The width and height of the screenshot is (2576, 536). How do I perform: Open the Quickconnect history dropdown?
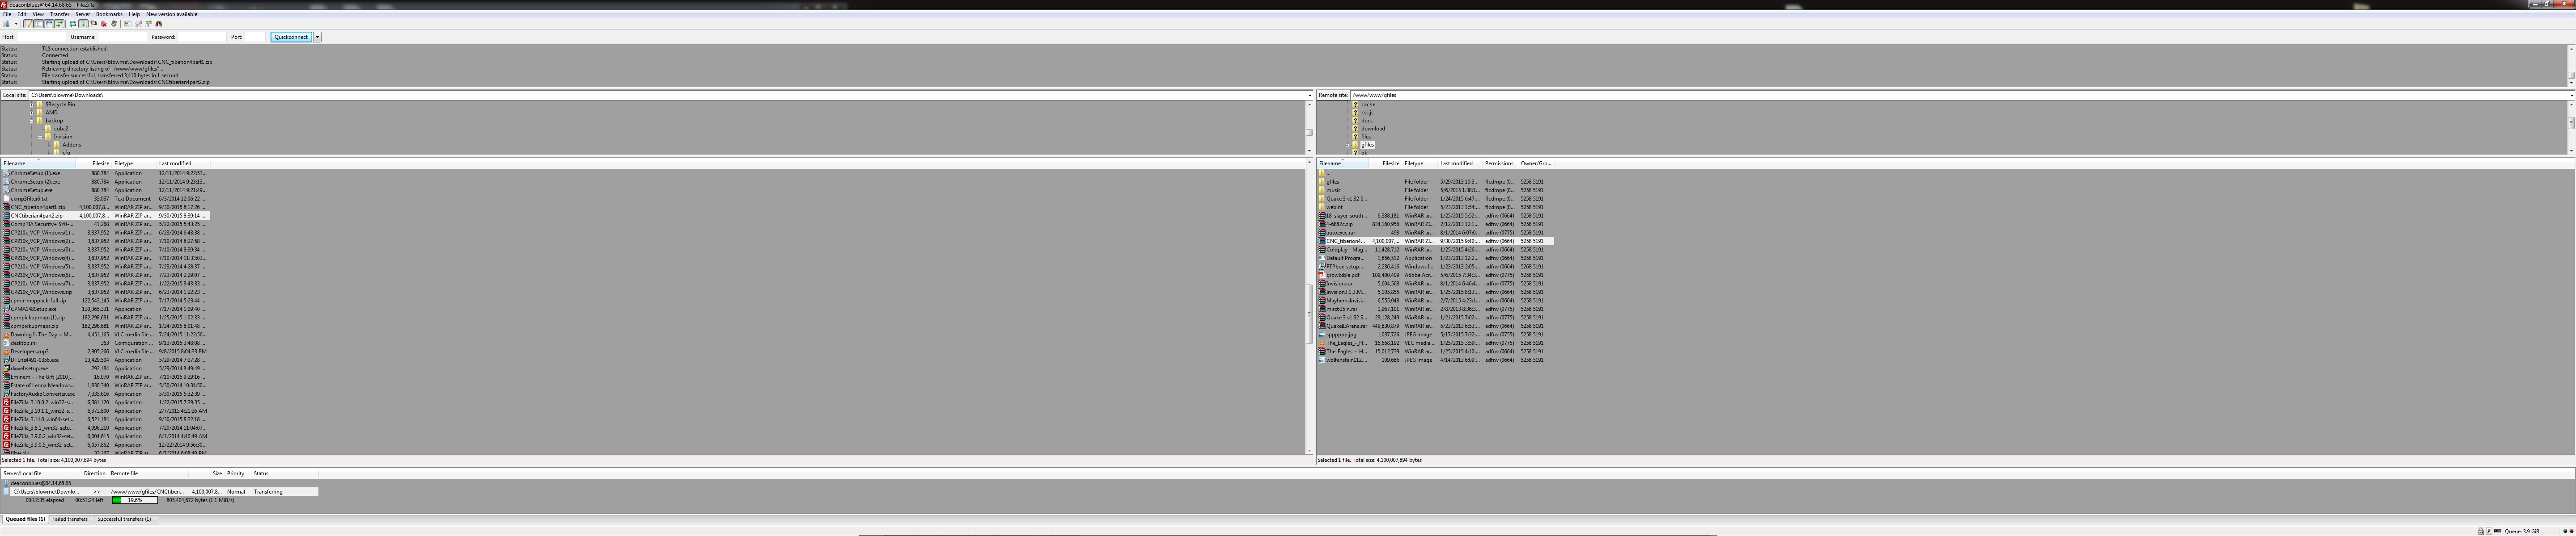pyautogui.click(x=317, y=37)
